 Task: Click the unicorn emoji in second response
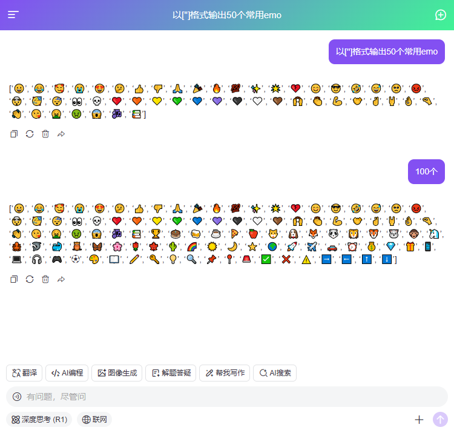[x=434, y=233]
